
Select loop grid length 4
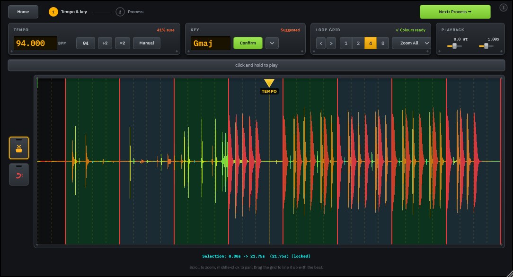click(x=371, y=43)
